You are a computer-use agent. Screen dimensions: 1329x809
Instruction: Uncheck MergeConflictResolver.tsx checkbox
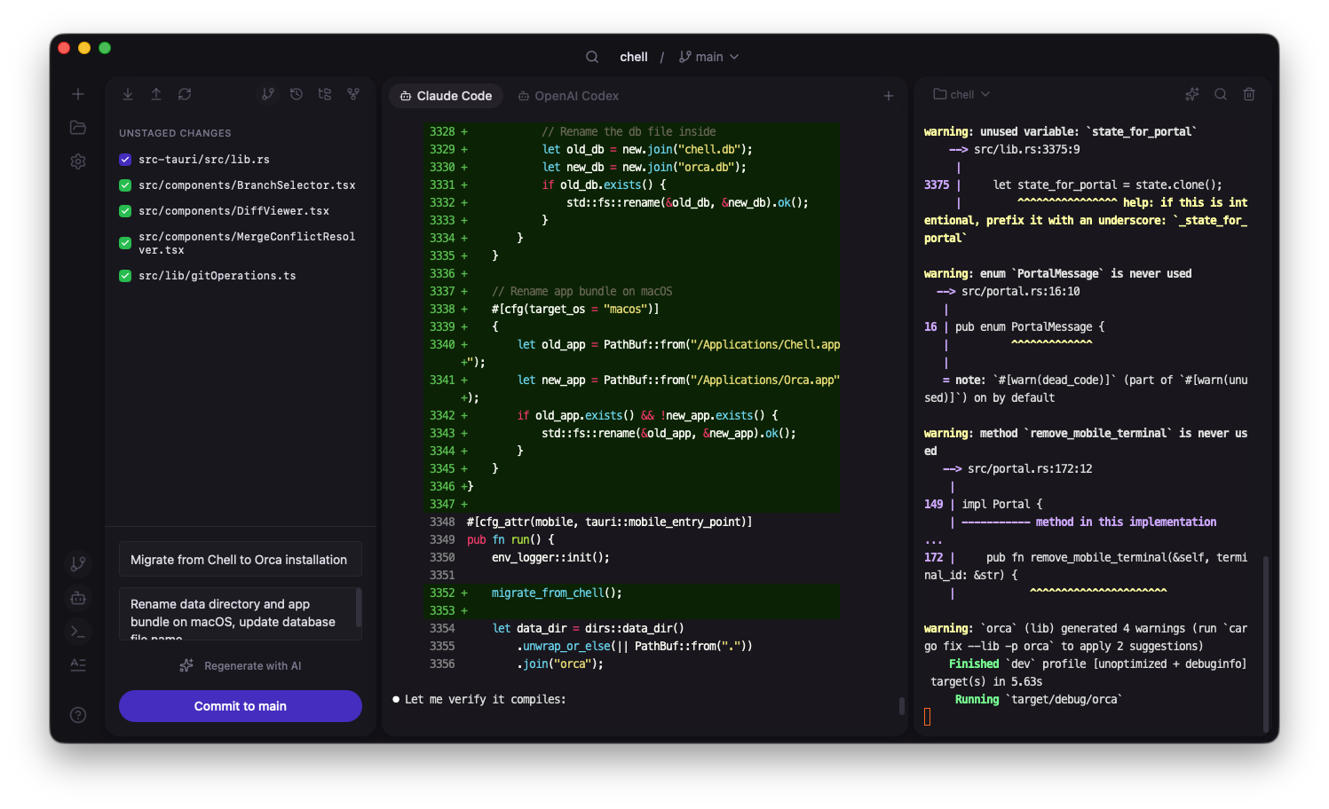125,243
